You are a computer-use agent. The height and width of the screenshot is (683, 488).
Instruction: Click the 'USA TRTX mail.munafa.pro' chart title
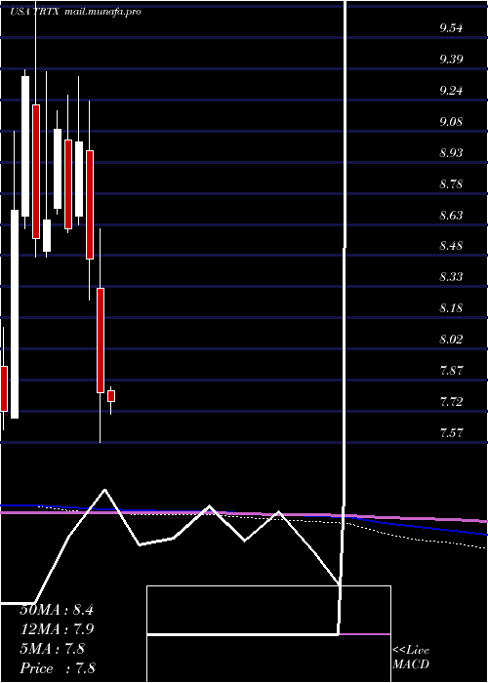75,12
